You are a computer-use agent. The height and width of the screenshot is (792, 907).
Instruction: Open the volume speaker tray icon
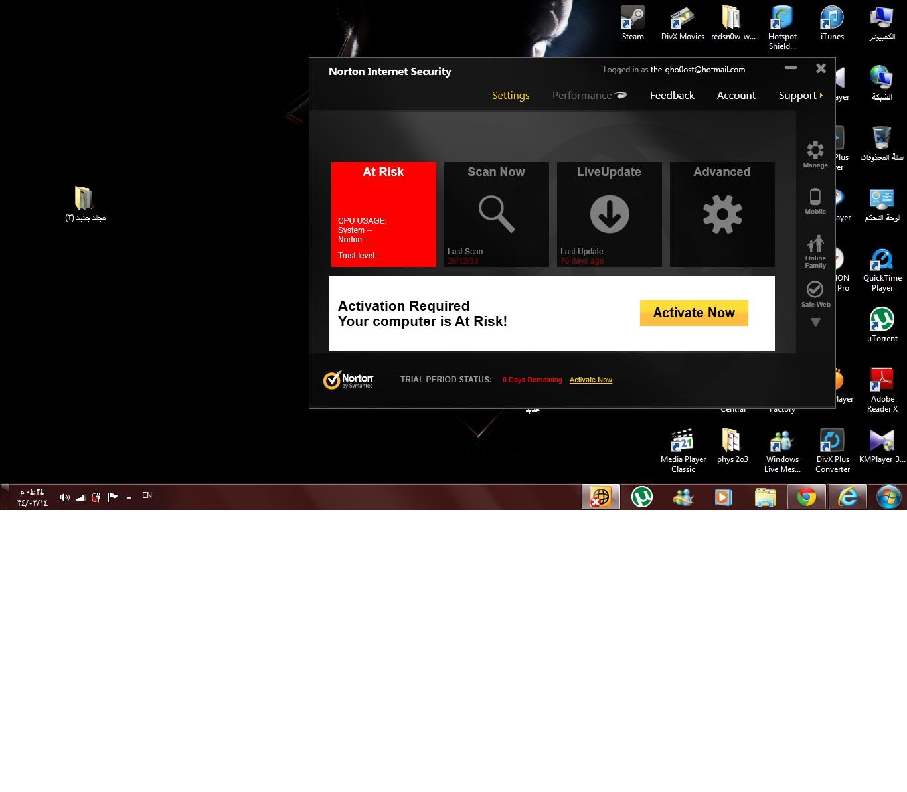[x=64, y=497]
